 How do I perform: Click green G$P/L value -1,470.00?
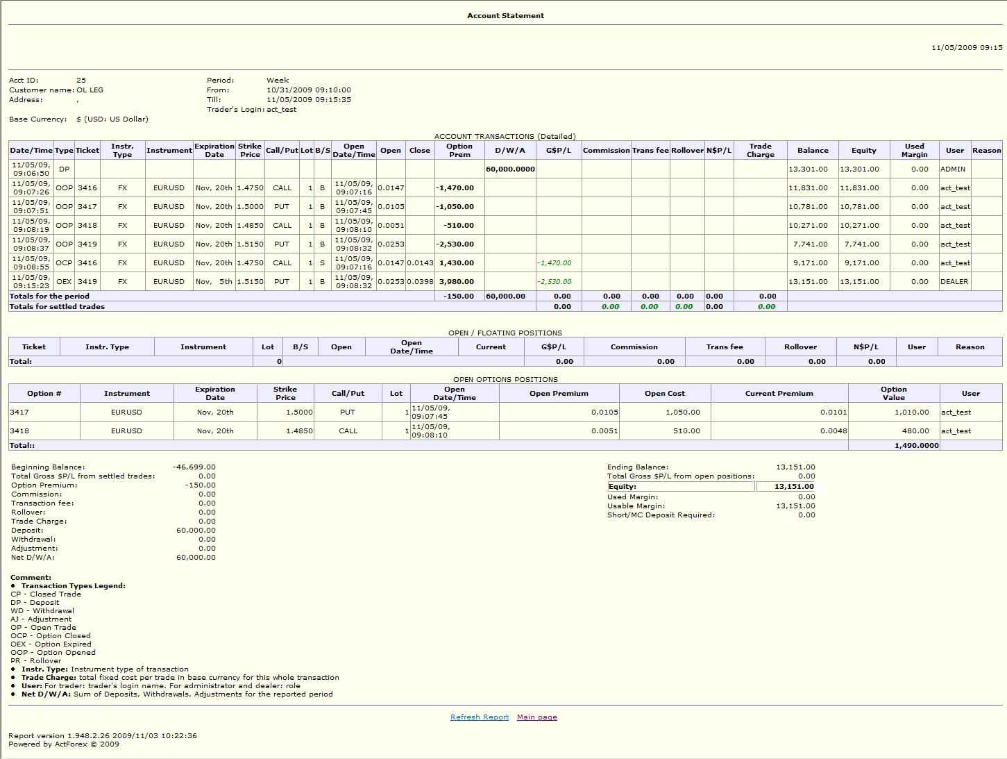click(x=554, y=263)
